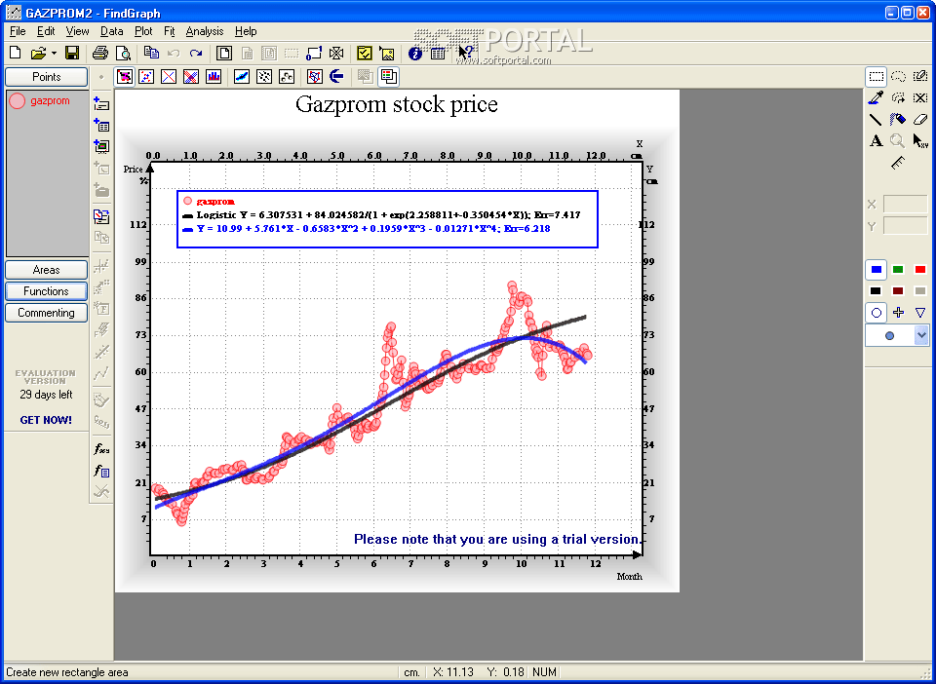This screenshot has width=936, height=684.
Task: Select the line drawing tool
Action: (x=877, y=119)
